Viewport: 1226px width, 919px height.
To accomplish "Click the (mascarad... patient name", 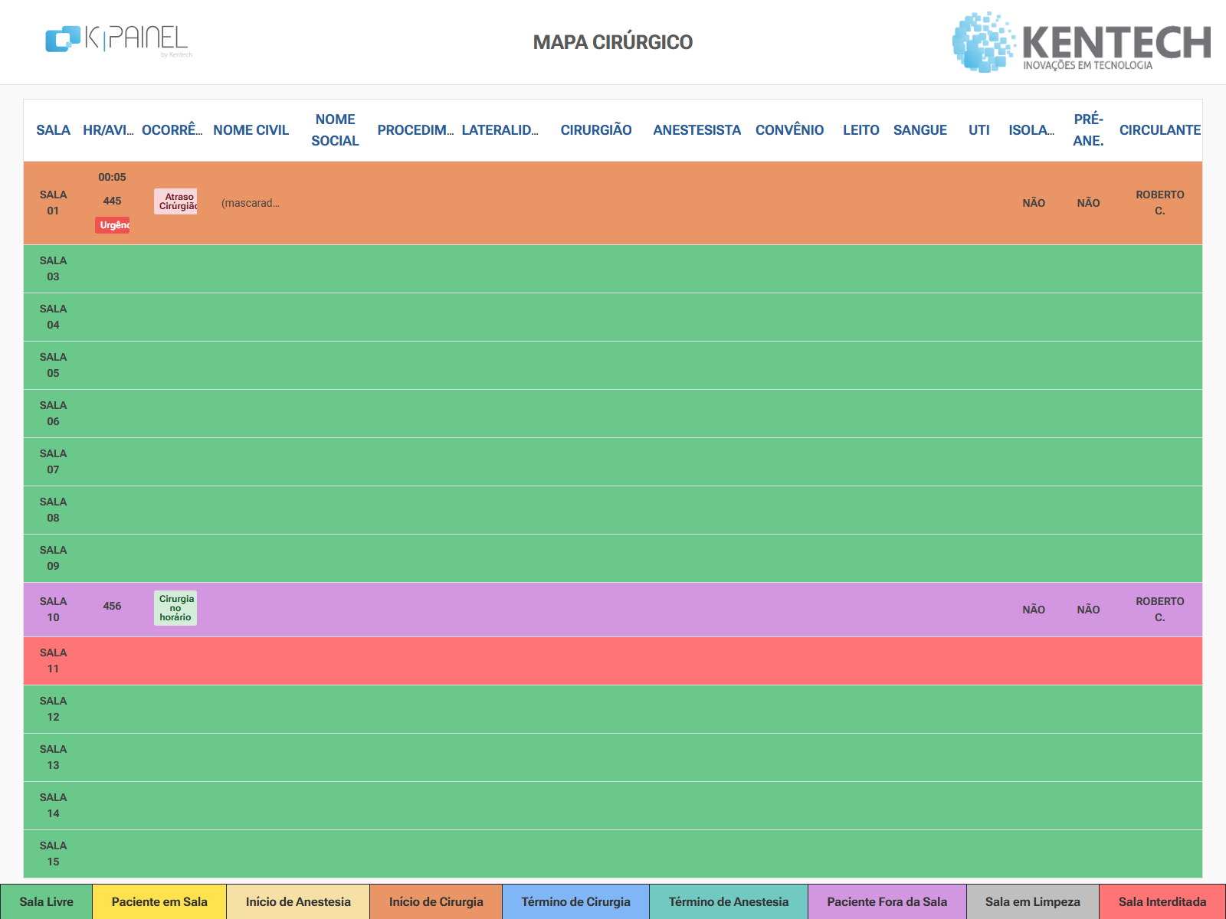I will pos(251,203).
